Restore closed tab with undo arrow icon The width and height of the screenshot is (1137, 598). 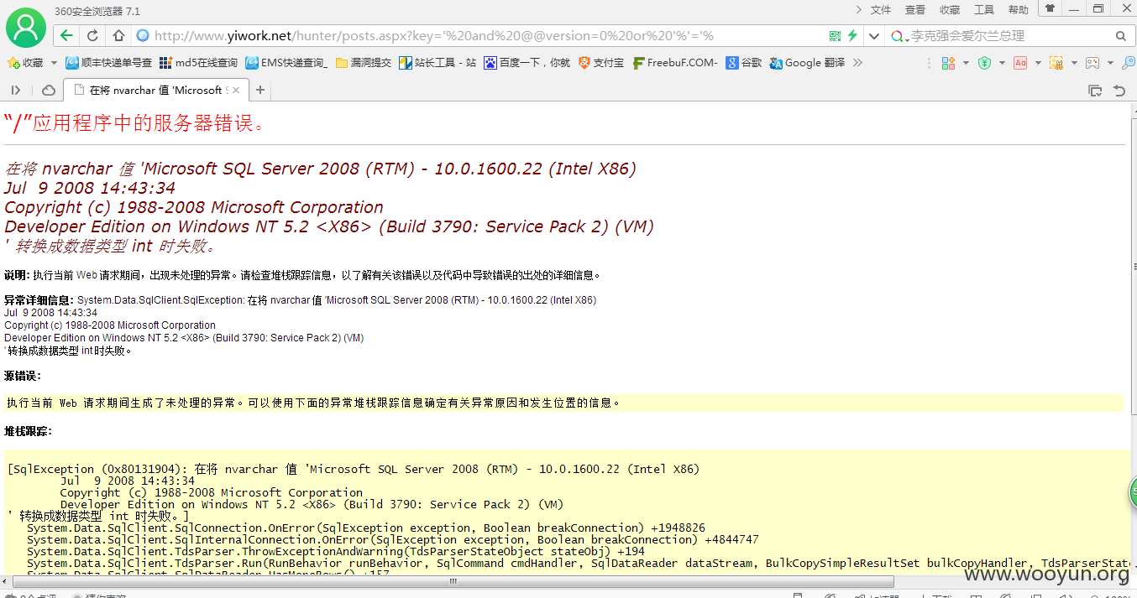[x=1119, y=90]
